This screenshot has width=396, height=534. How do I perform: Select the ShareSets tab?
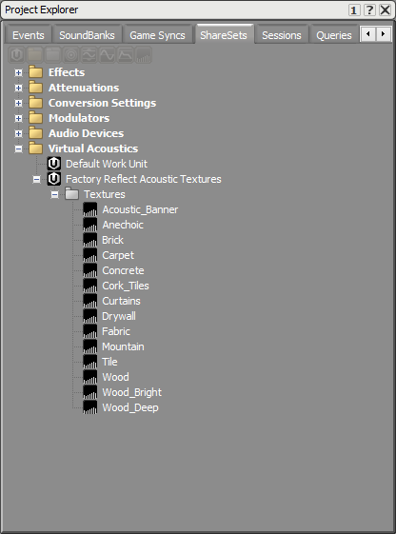(x=224, y=34)
